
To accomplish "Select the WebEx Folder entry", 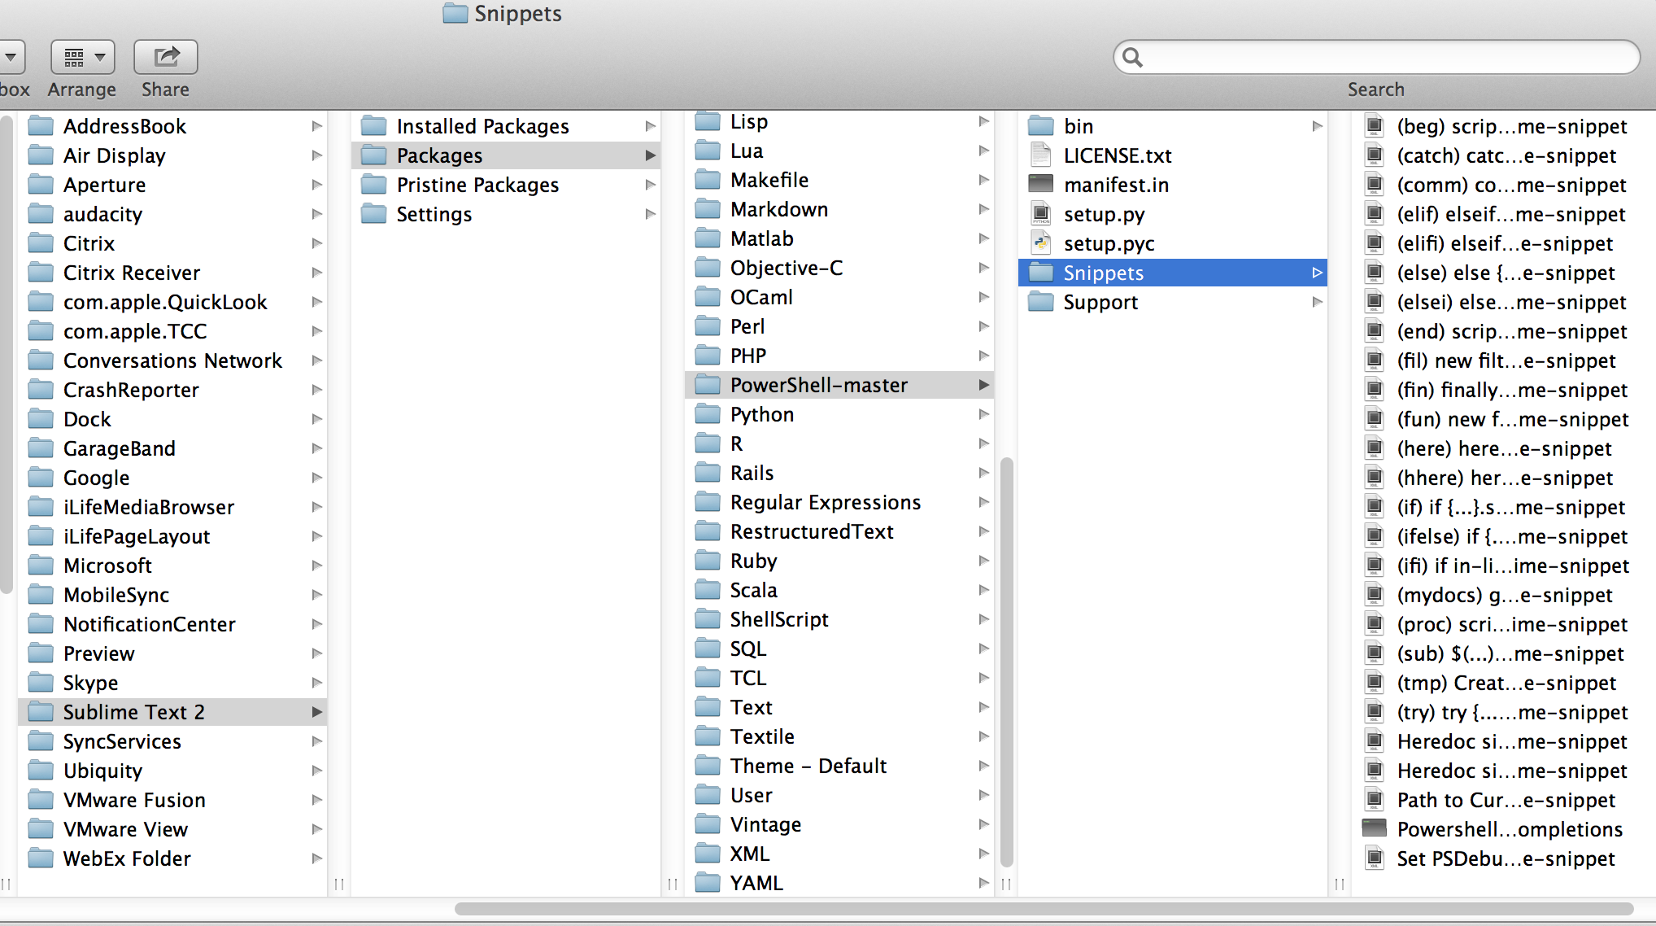I will click(172, 858).
